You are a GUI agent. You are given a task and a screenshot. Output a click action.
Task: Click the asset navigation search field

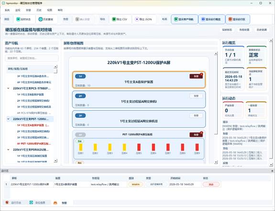[x=32, y=58]
